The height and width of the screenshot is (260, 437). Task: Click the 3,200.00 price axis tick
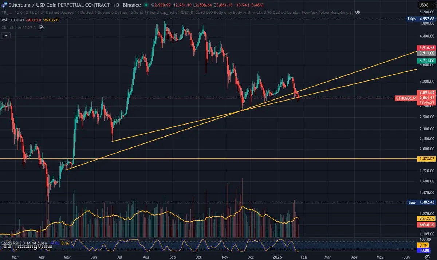coord(426,81)
